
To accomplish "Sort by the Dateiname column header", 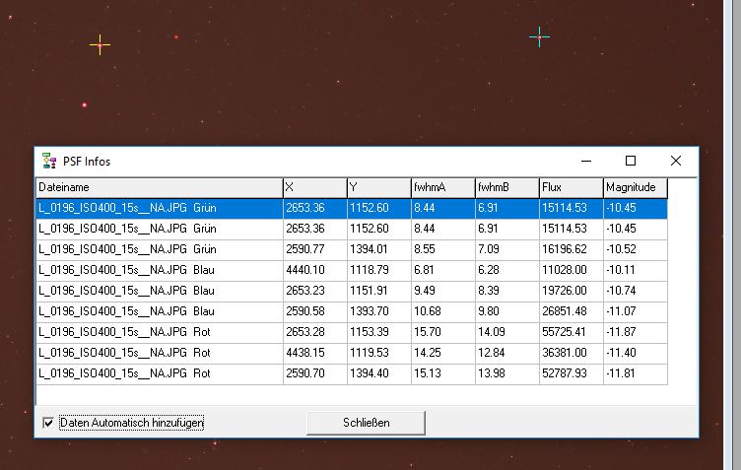I will click(x=158, y=187).
